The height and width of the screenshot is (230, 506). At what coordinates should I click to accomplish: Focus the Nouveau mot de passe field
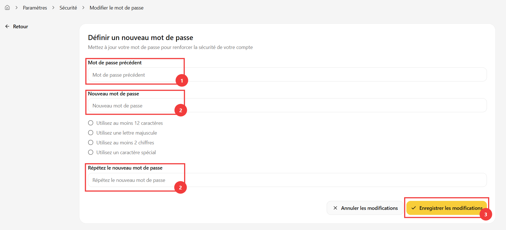click(x=287, y=105)
